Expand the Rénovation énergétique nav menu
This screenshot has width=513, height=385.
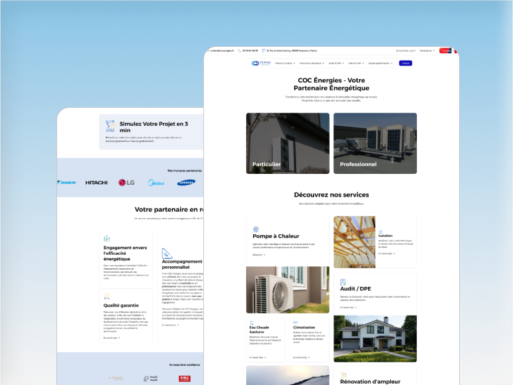pos(312,63)
